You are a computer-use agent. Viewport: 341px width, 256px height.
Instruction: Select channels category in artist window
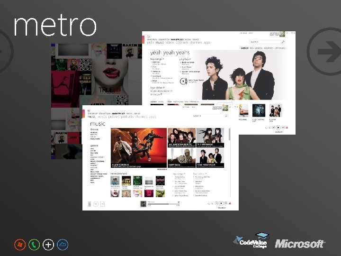click(196, 43)
